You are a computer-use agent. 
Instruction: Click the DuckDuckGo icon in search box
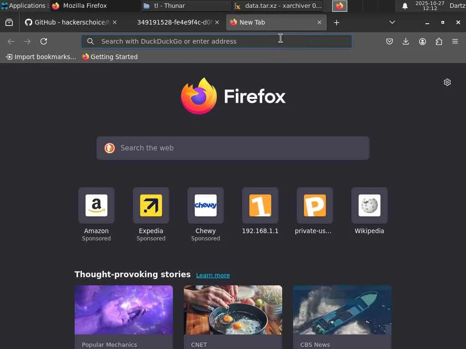pos(109,148)
